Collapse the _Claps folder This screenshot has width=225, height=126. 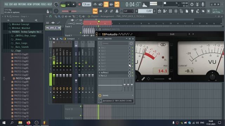click(x=18, y=51)
